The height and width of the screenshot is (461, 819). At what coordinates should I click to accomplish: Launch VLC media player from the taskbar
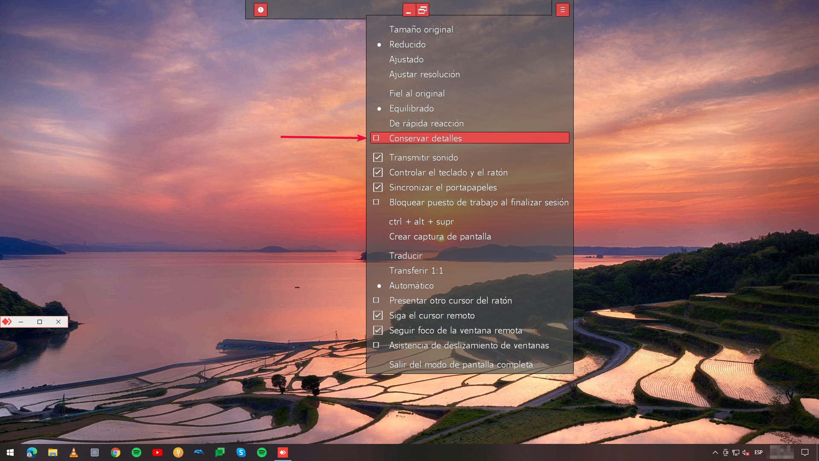point(73,452)
